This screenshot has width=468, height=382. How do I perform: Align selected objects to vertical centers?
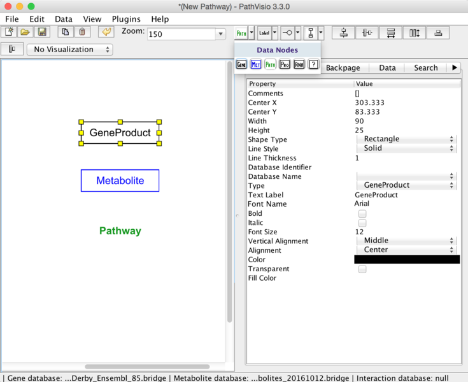[x=367, y=33]
